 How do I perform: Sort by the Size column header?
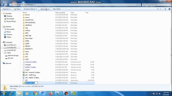(87, 13)
